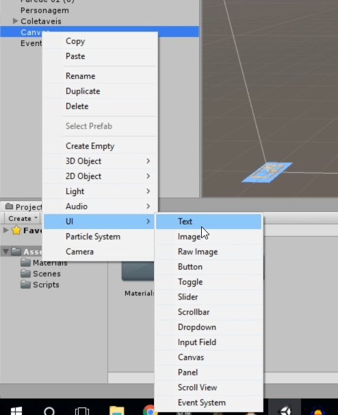Open the Create dropdown in Project

[23, 218]
